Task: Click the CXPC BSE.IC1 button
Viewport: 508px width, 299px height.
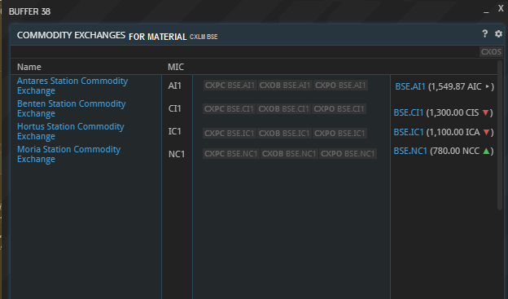Action: pyautogui.click(x=230, y=134)
